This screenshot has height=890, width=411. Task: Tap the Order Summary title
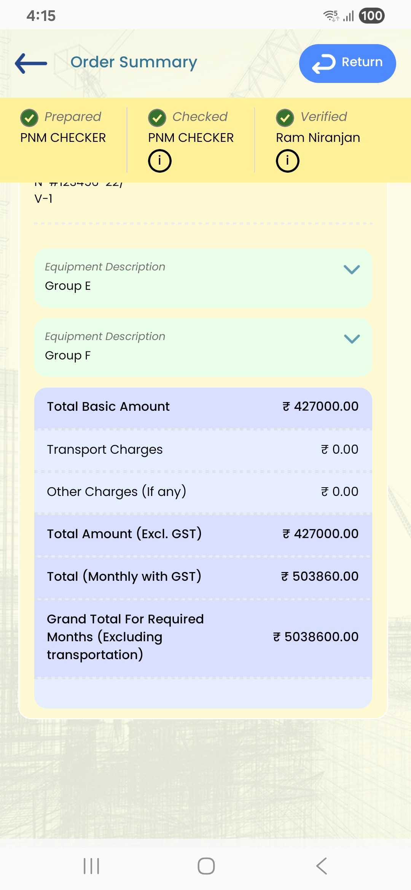(x=134, y=62)
